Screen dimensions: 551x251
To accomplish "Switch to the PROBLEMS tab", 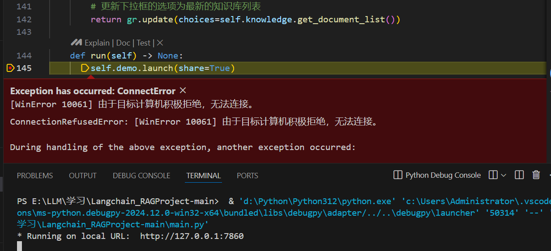I will coord(35,176).
